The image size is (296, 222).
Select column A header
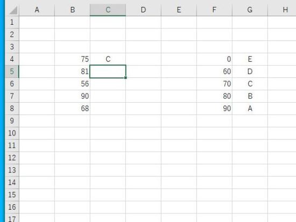(x=37, y=10)
